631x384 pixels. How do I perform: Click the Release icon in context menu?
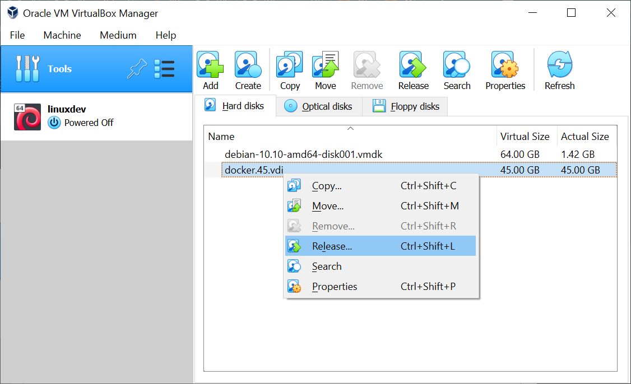tap(294, 246)
